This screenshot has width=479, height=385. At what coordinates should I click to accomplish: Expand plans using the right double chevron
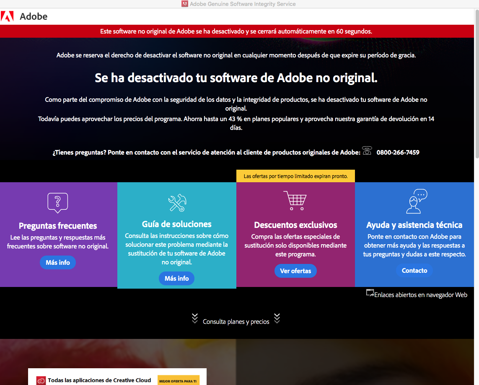(277, 318)
